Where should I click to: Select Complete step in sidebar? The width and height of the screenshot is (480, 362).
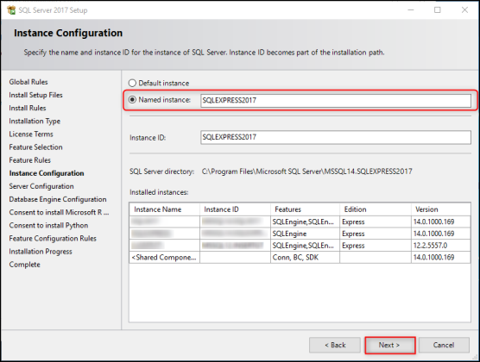point(24,265)
